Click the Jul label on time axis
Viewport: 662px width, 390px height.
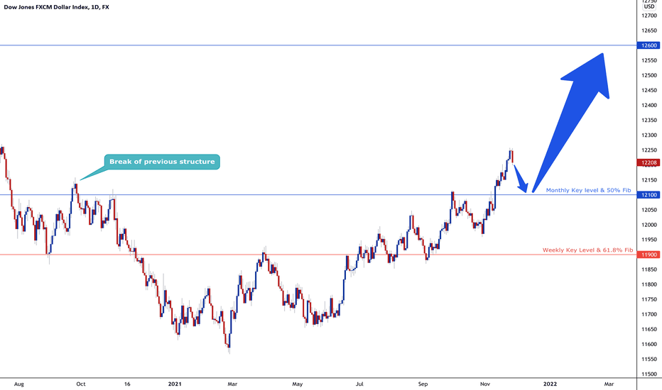click(x=359, y=384)
